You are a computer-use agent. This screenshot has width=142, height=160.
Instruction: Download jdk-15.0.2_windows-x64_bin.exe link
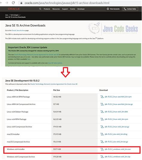(118, 149)
